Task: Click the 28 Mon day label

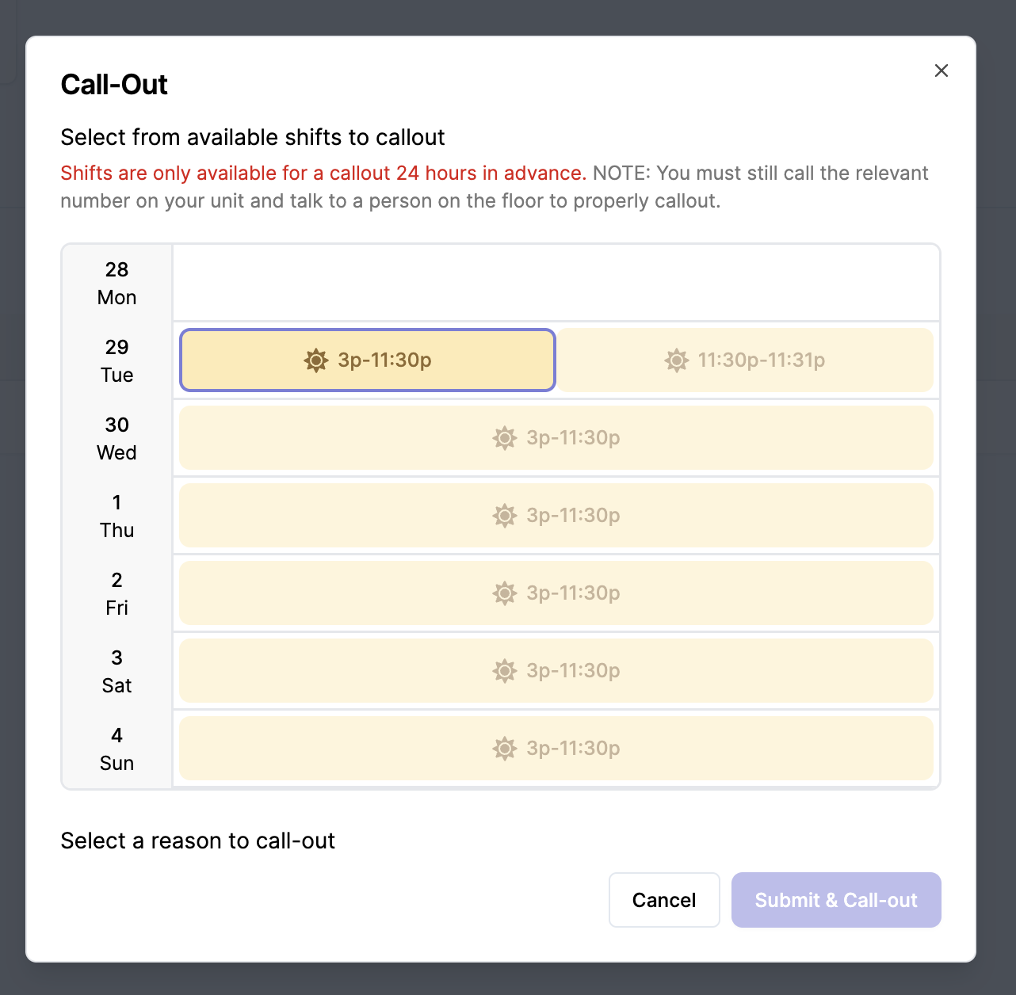Action: pyautogui.click(x=117, y=284)
